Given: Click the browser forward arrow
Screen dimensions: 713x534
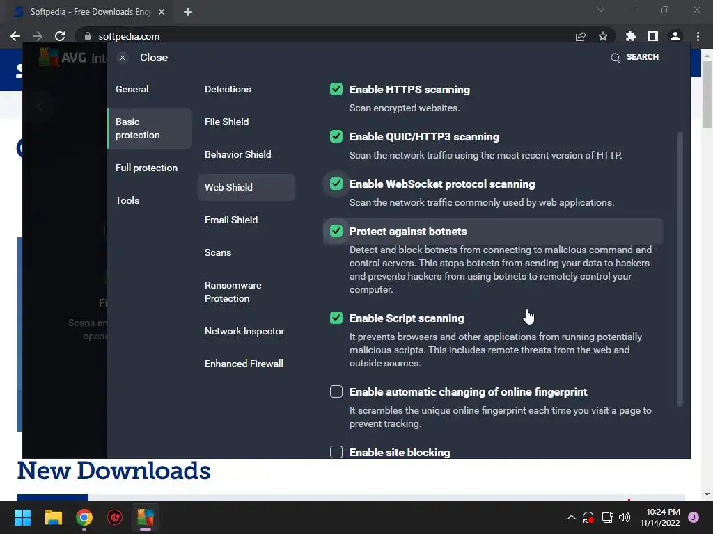Looking at the screenshot, I should point(38,36).
